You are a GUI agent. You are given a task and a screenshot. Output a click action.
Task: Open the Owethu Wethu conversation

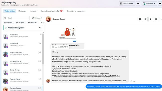(22, 81)
